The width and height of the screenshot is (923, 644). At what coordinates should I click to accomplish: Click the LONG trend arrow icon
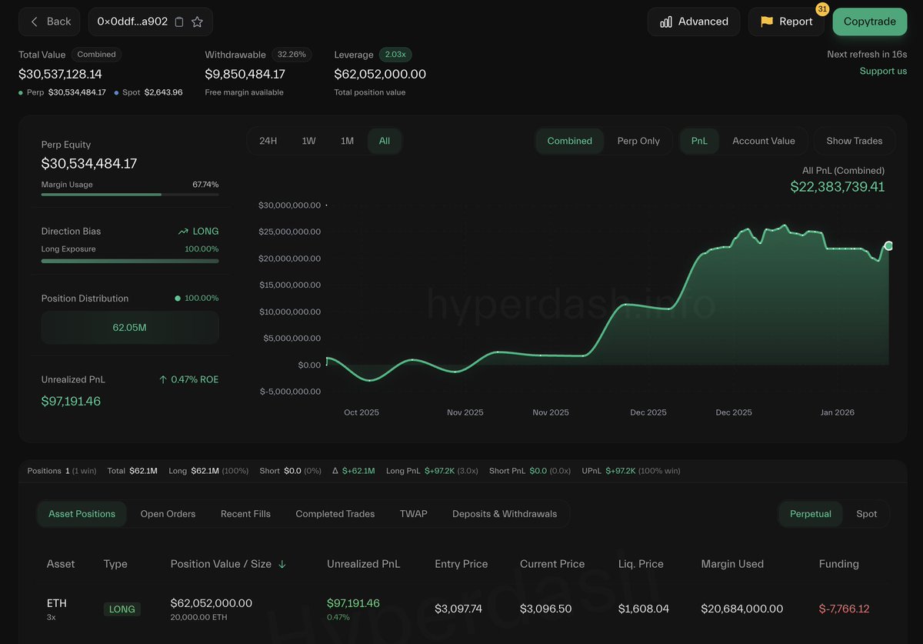pos(183,232)
